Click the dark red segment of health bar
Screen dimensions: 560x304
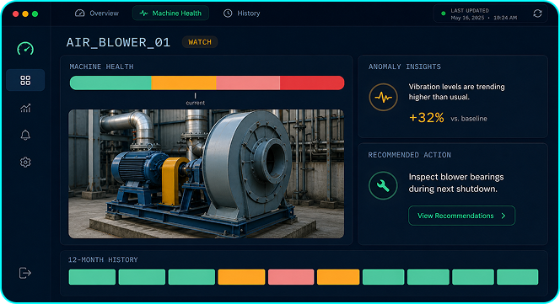point(312,83)
